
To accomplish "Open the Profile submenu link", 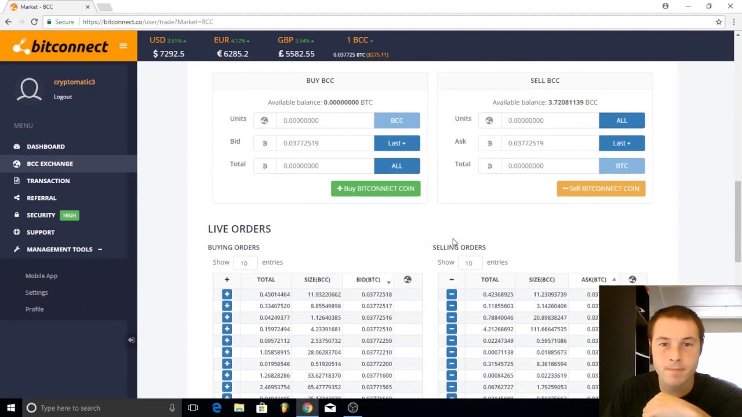I will point(34,309).
